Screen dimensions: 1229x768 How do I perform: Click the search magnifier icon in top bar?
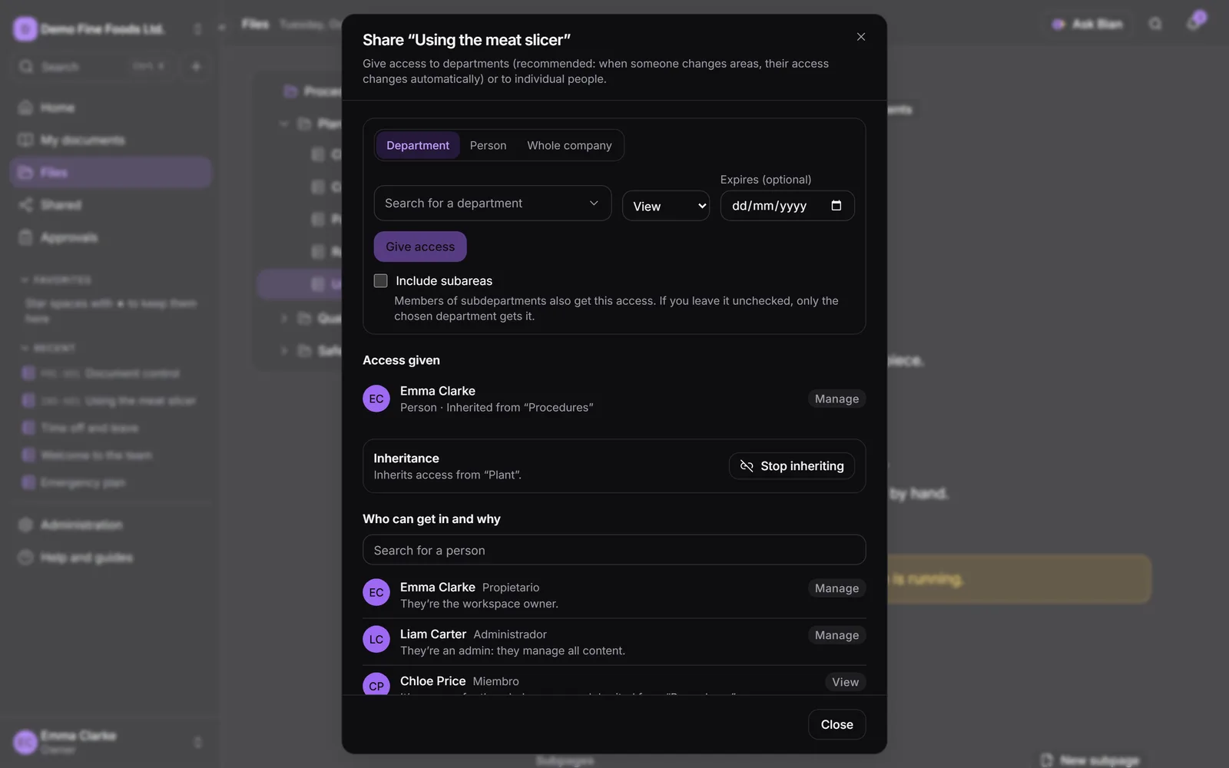coord(1155,24)
